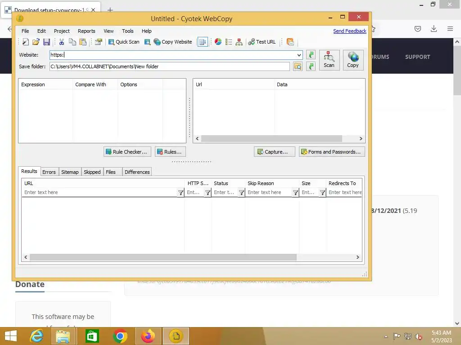Open the sitemap diagram toolbar icon
The width and height of the screenshot is (461, 345).
[239, 42]
